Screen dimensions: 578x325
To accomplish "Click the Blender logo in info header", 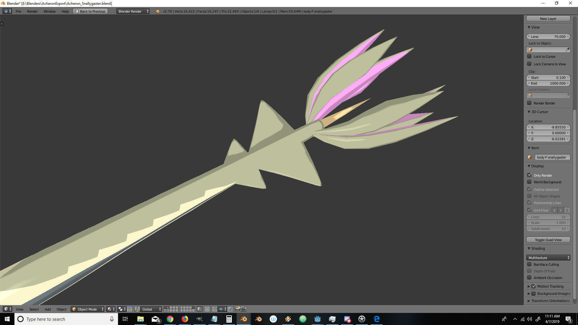I will 157,11.
